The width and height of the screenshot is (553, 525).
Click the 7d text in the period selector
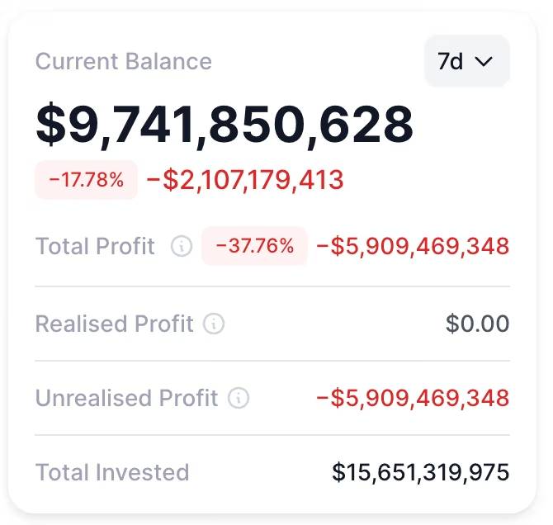[450, 61]
